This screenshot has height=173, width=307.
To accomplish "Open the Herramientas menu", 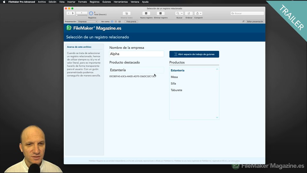I will (x=121, y=2).
